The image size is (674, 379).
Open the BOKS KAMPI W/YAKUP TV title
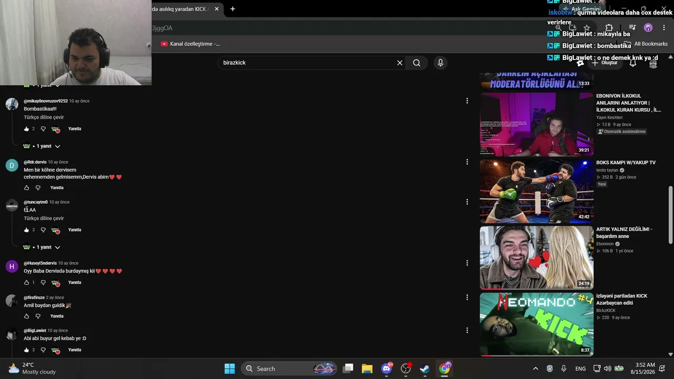click(x=626, y=163)
